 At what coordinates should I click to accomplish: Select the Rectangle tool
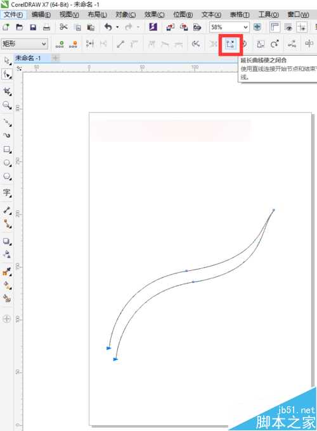click(7, 150)
